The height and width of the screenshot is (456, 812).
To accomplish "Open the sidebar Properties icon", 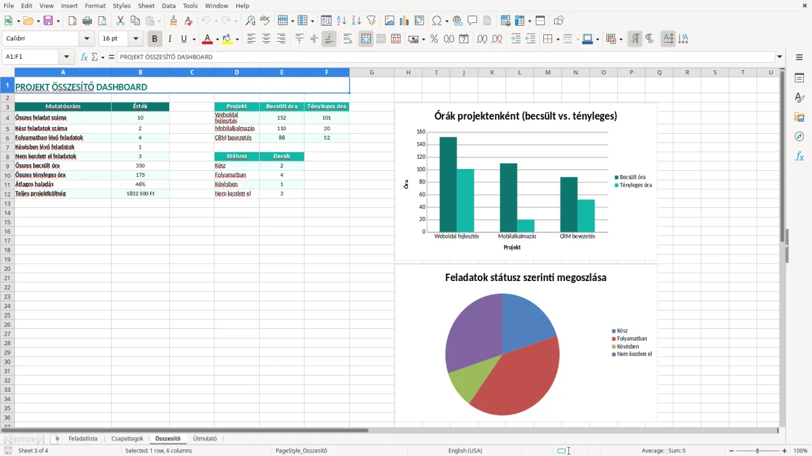I will pyautogui.click(x=799, y=78).
